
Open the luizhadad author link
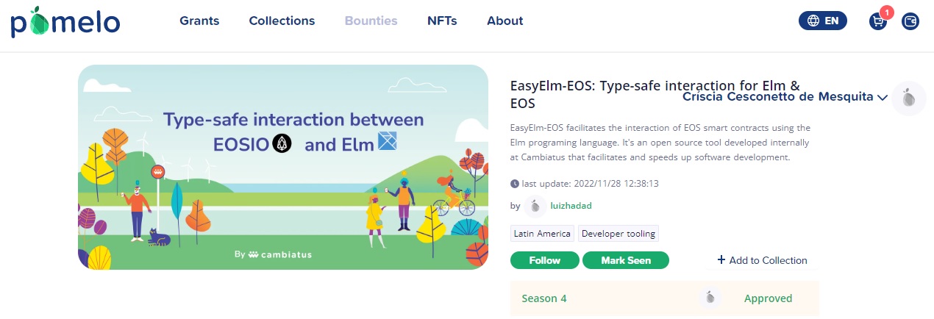(x=571, y=206)
